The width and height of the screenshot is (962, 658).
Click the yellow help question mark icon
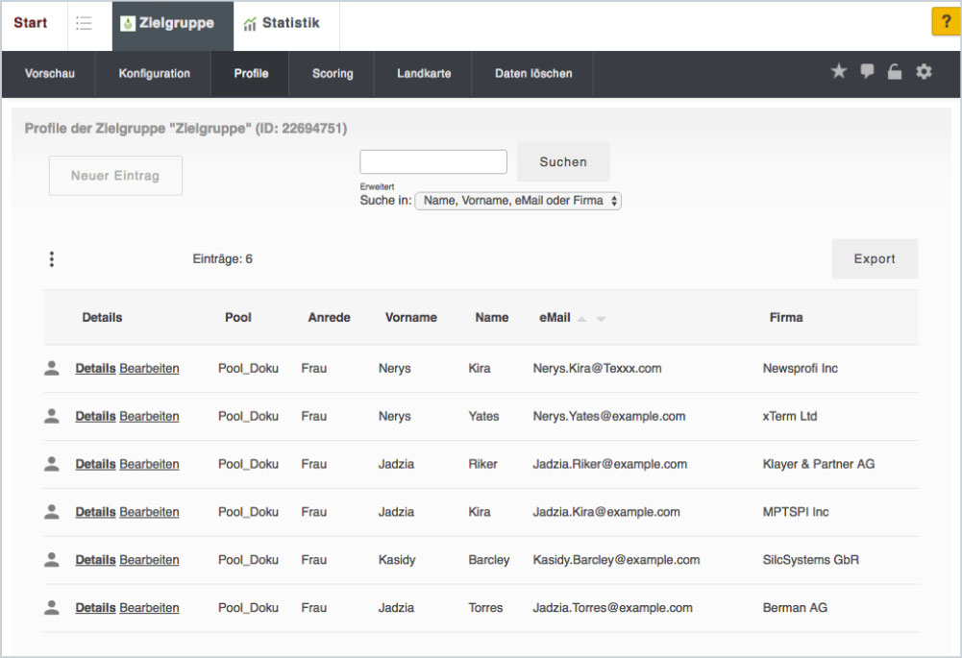click(x=945, y=22)
